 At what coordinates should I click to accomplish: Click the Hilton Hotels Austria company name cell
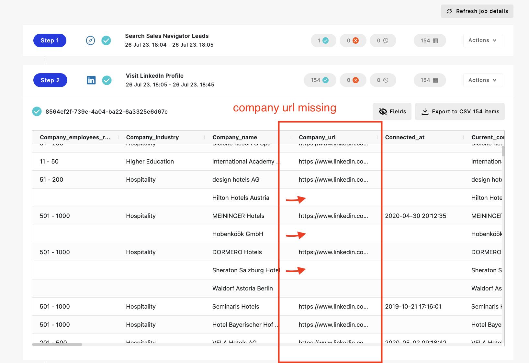[x=241, y=198]
